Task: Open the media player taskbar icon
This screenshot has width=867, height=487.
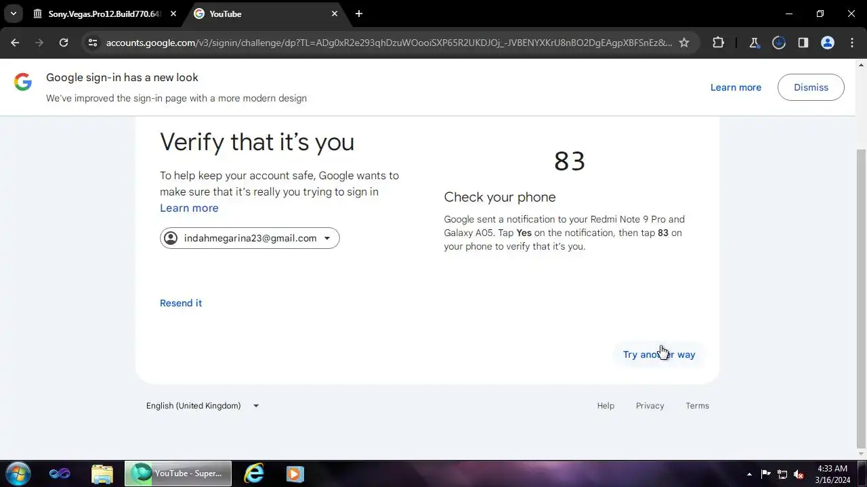Action: coord(295,473)
